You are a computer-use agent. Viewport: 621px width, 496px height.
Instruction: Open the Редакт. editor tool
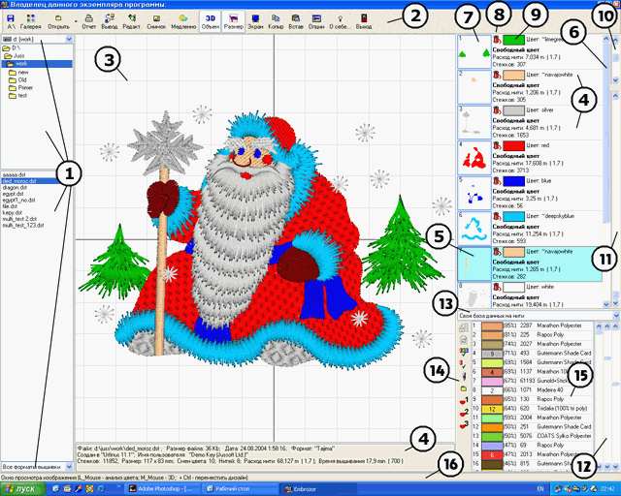tap(132, 21)
